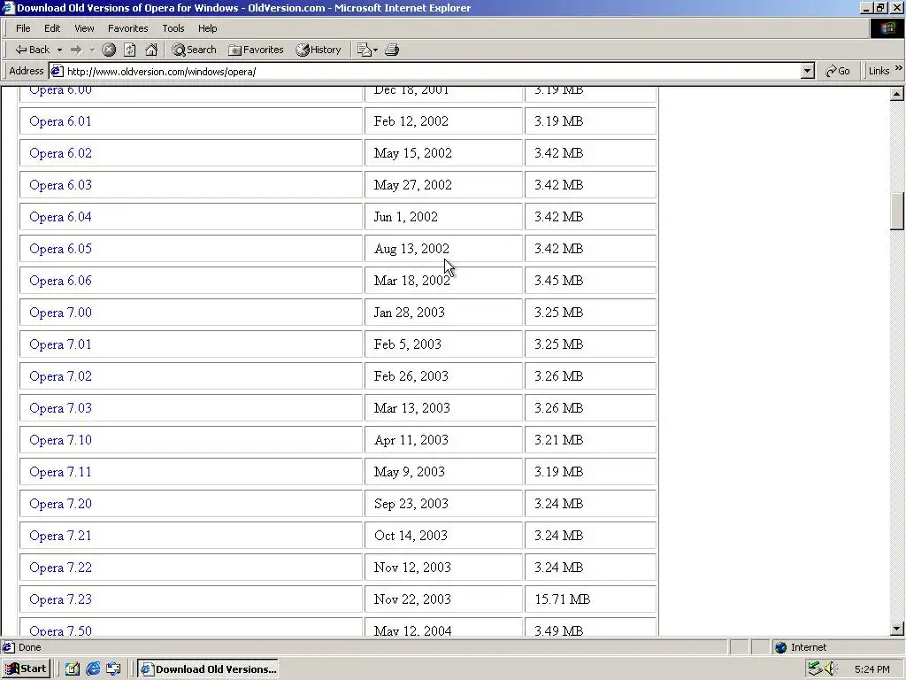Click the Opera 6.05 link

[x=60, y=249]
